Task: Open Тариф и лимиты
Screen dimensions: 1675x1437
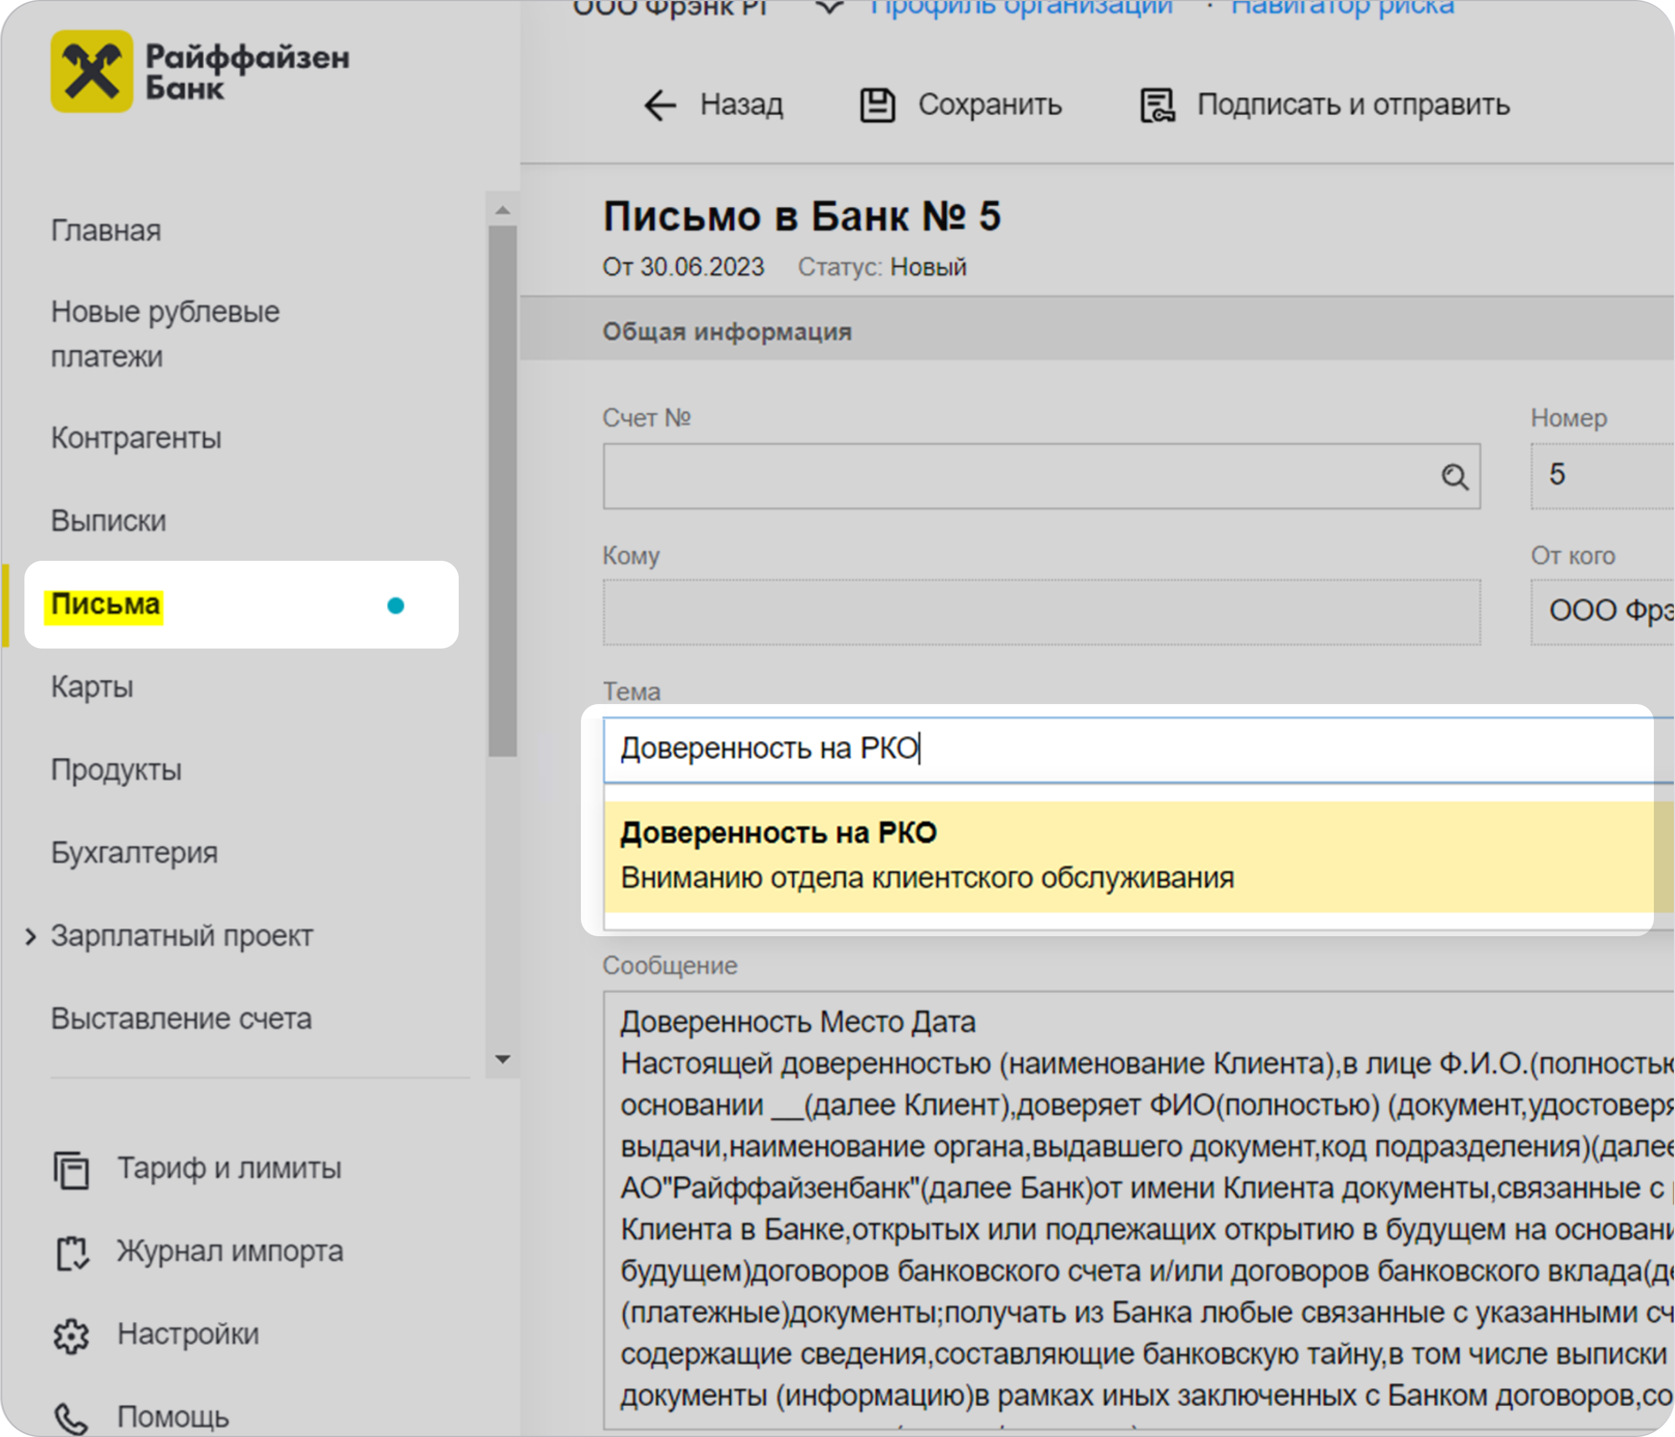Action: coord(229,1169)
